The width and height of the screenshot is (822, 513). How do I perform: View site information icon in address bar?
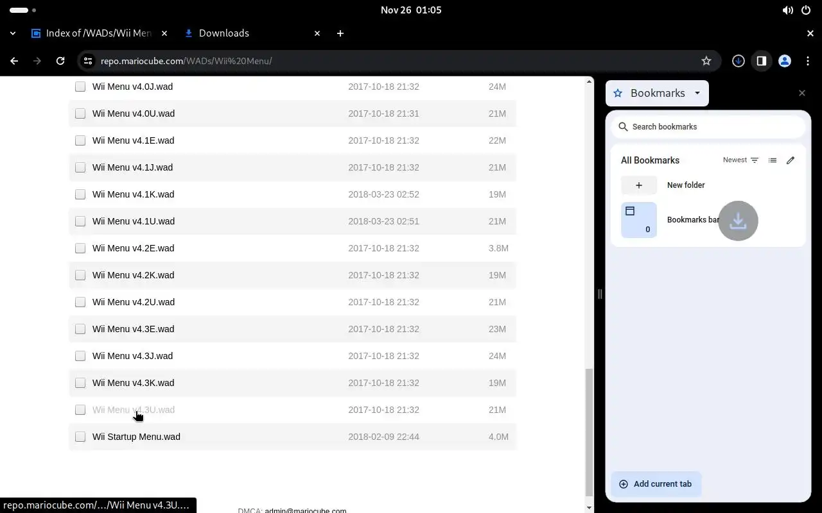click(89, 61)
